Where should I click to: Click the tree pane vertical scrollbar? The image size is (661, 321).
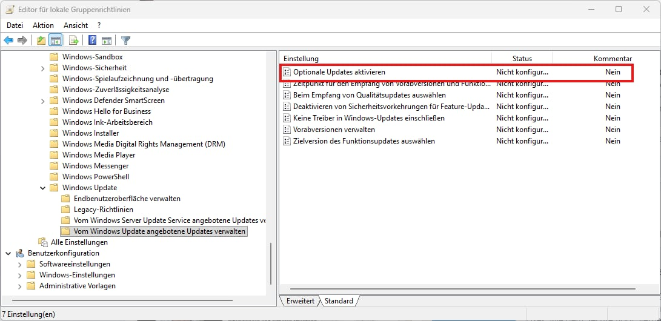(x=270, y=260)
